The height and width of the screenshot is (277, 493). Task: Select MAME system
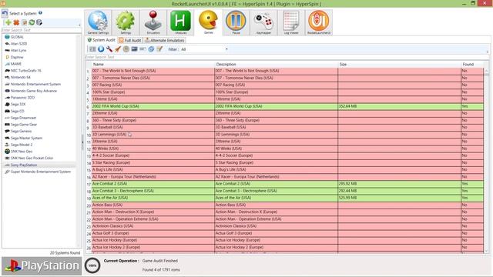coord(16,64)
